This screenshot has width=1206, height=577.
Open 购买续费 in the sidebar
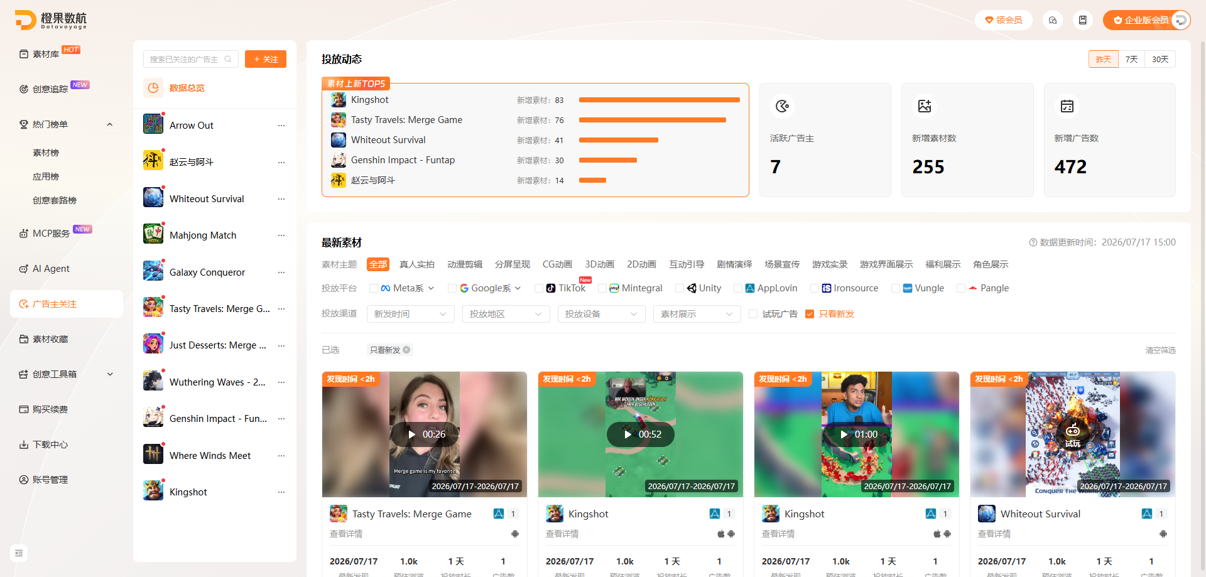[x=50, y=409]
